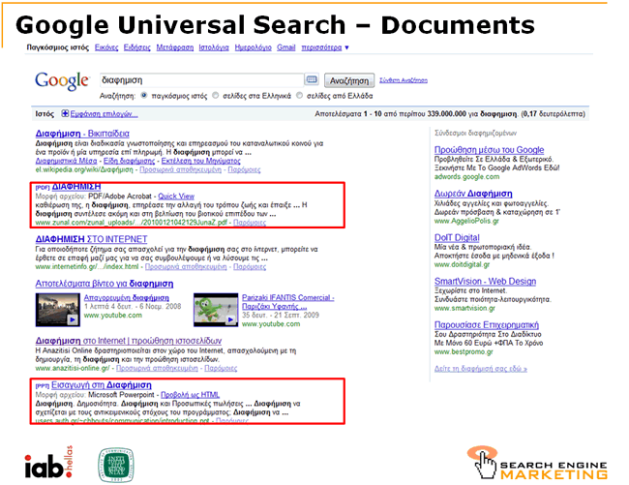629x485 pixels.
Task: Click the green institute emblem logo
Action: [116, 465]
